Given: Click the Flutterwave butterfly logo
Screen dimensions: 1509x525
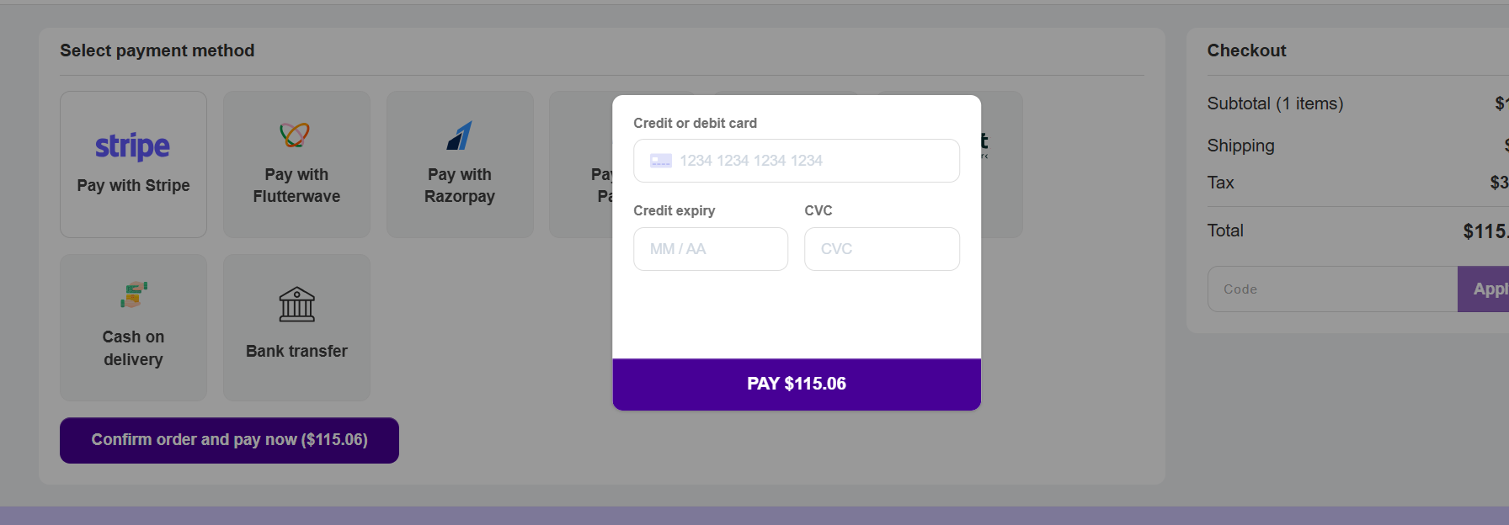Looking at the screenshot, I should pyautogui.click(x=295, y=135).
